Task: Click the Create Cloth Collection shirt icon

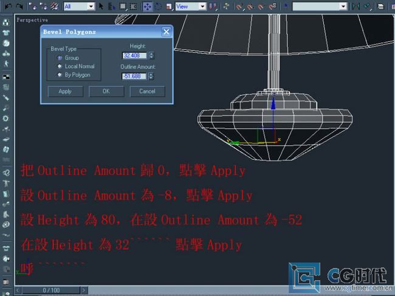Action: tap(6, 32)
